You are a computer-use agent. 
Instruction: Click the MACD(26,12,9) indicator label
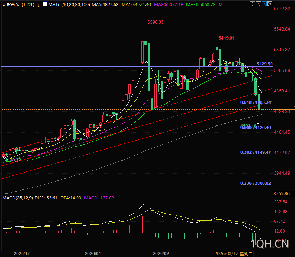coord(18,198)
